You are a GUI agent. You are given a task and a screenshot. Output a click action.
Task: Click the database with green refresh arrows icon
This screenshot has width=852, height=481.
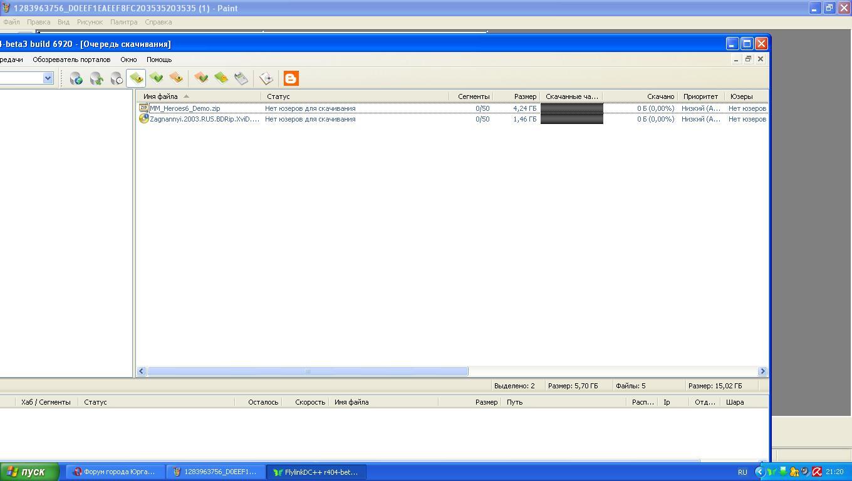click(x=96, y=78)
